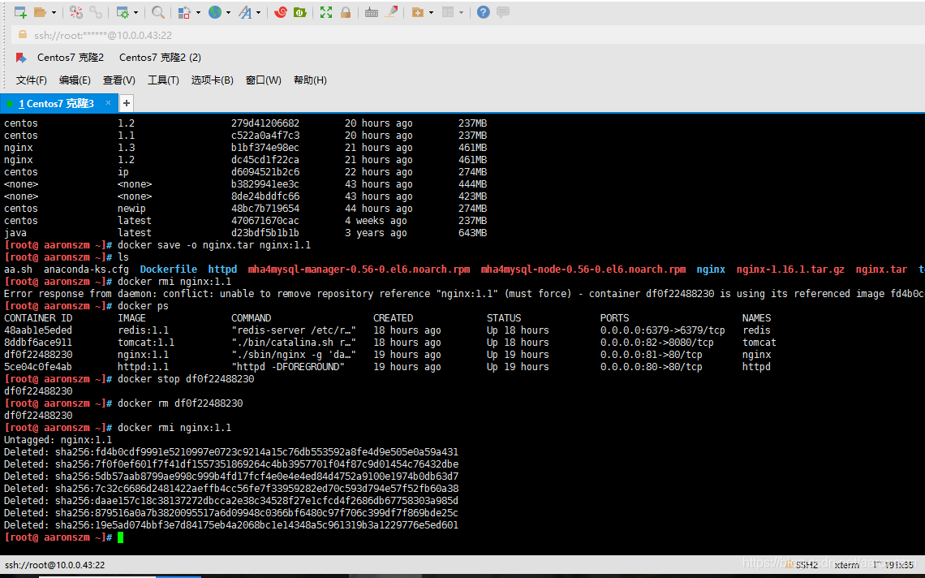
Task: Click container ID 48aab1e5eded
Action: [x=38, y=330]
